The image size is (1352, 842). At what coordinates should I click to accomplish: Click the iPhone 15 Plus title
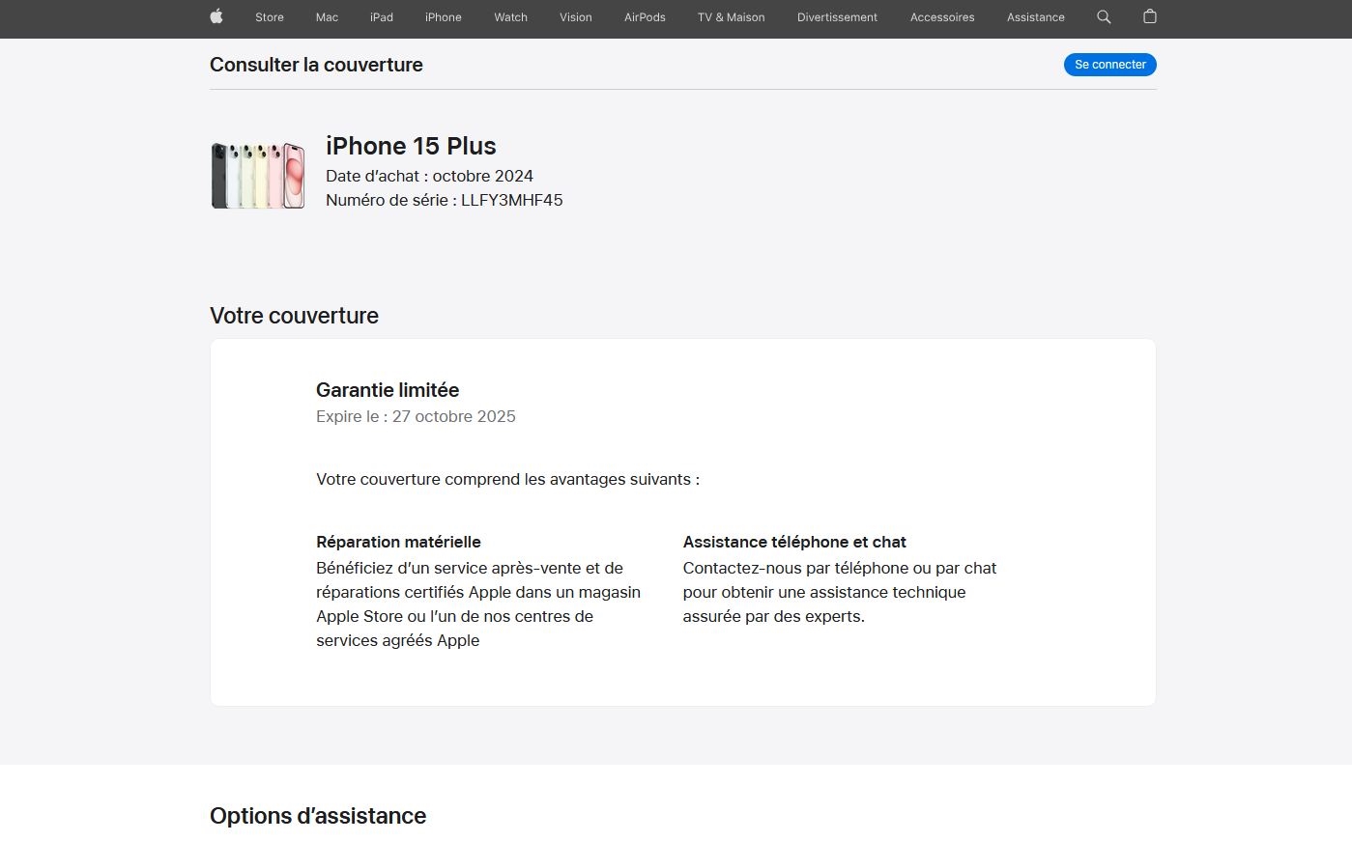point(411,146)
